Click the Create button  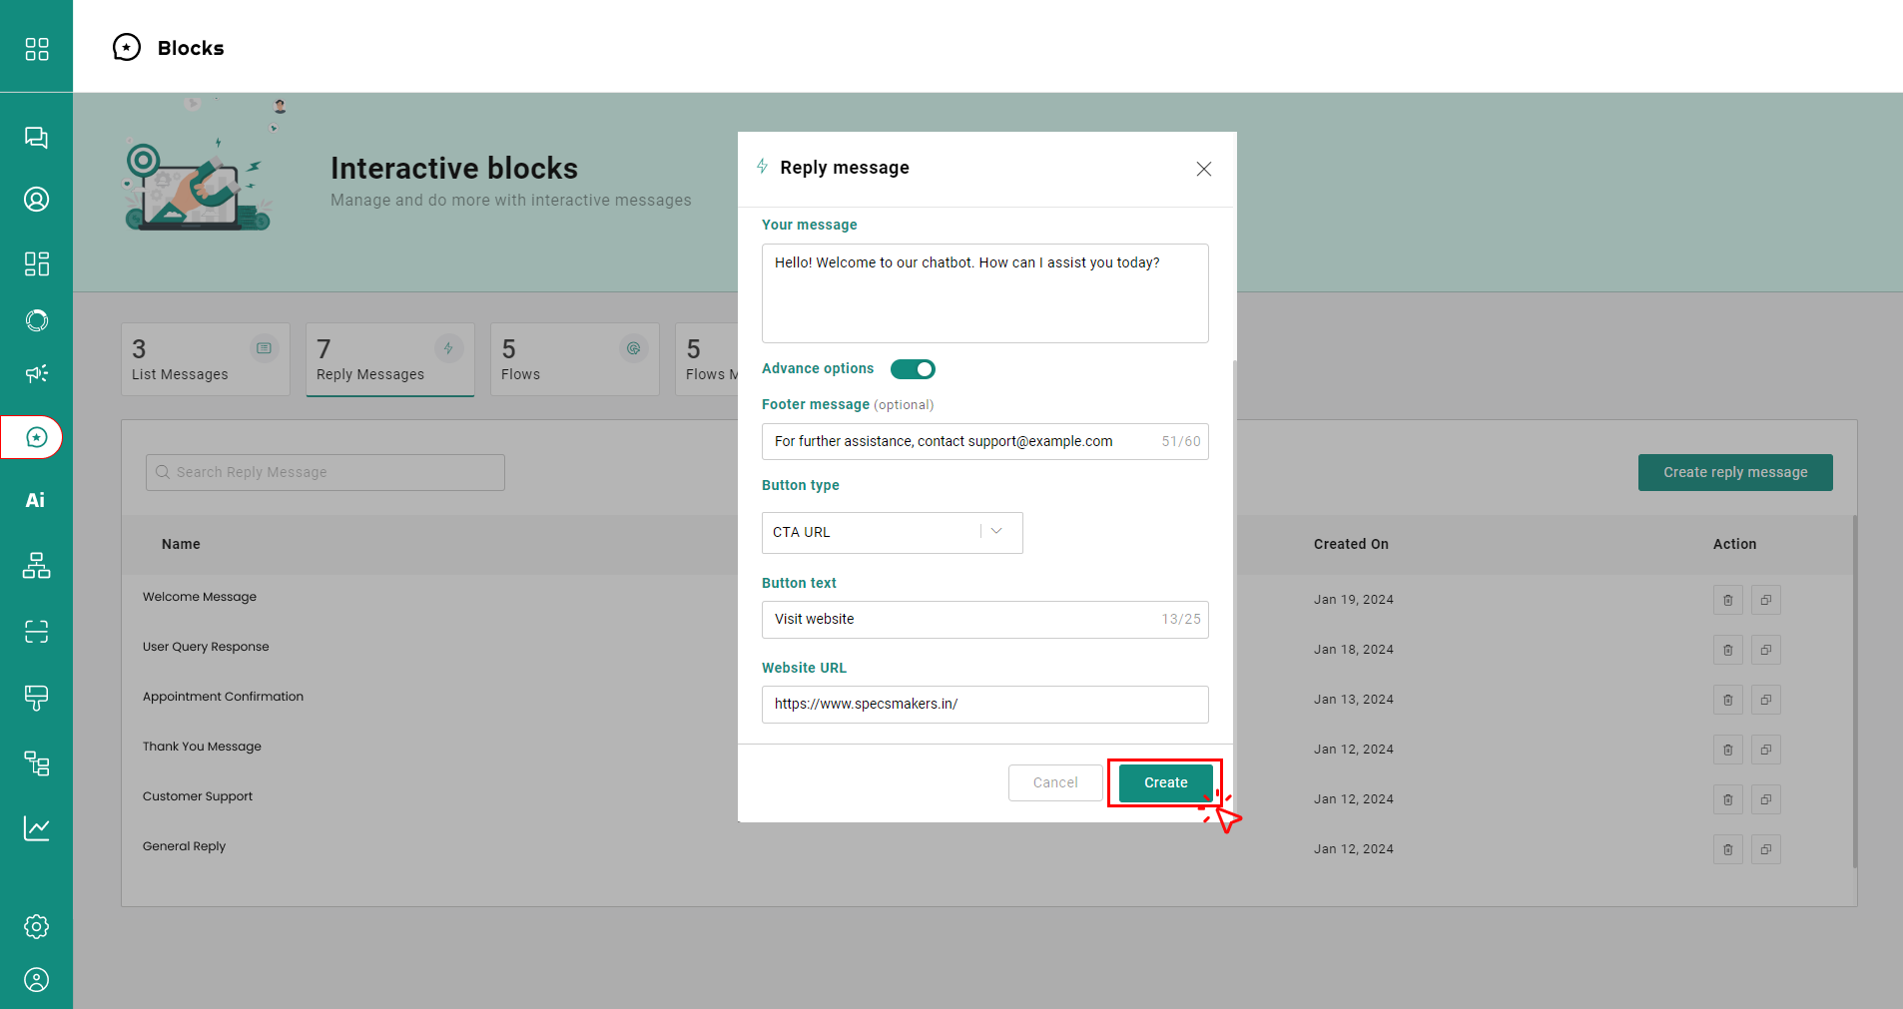[1165, 782]
